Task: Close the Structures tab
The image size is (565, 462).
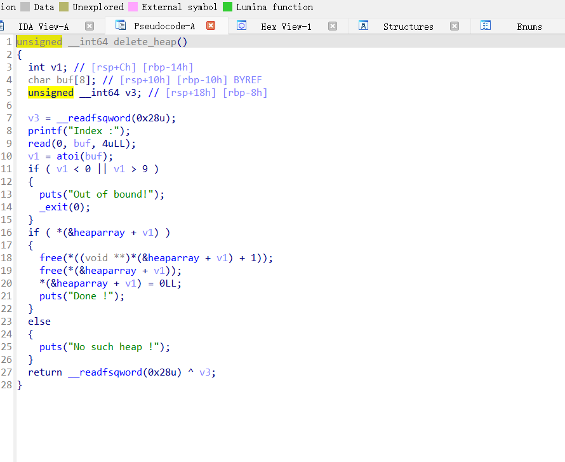Action: (455, 26)
